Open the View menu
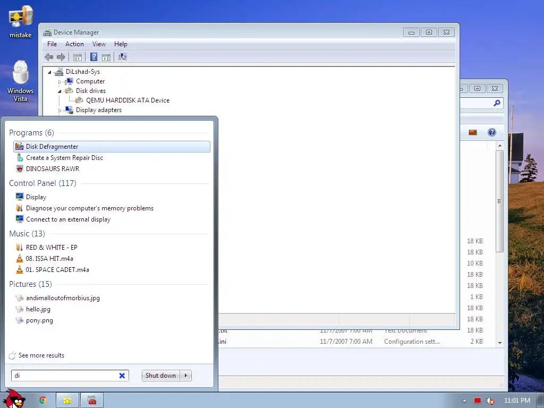544x408 pixels. click(x=99, y=44)
